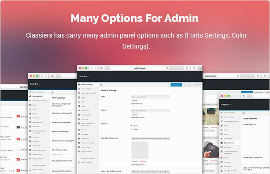Click the Favicon 'No media selected' field
This screenshot has height=174, width=270.
(x=151, y=111)
